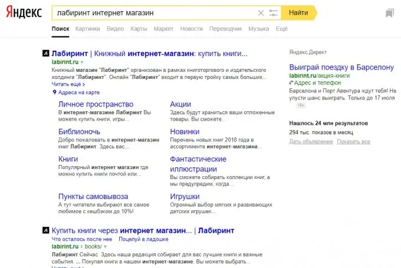Click the Яндекс logo
Screen dimensions: 401x268
pos(24,12)
